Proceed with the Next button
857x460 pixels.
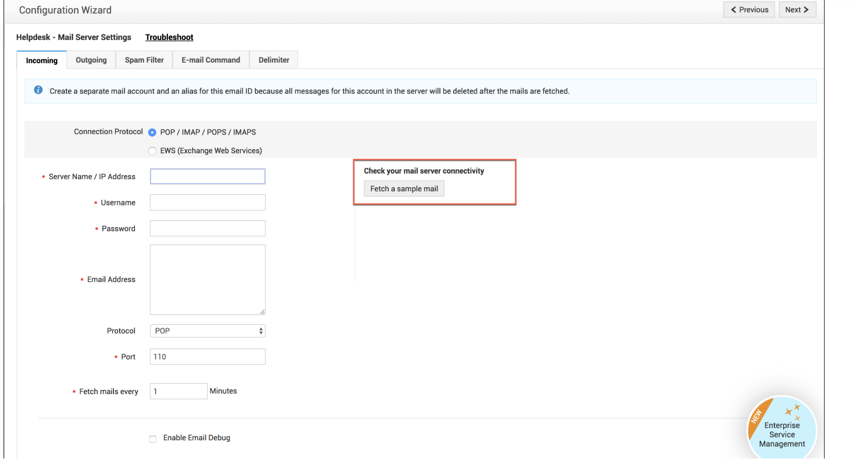tap(797, 10)
